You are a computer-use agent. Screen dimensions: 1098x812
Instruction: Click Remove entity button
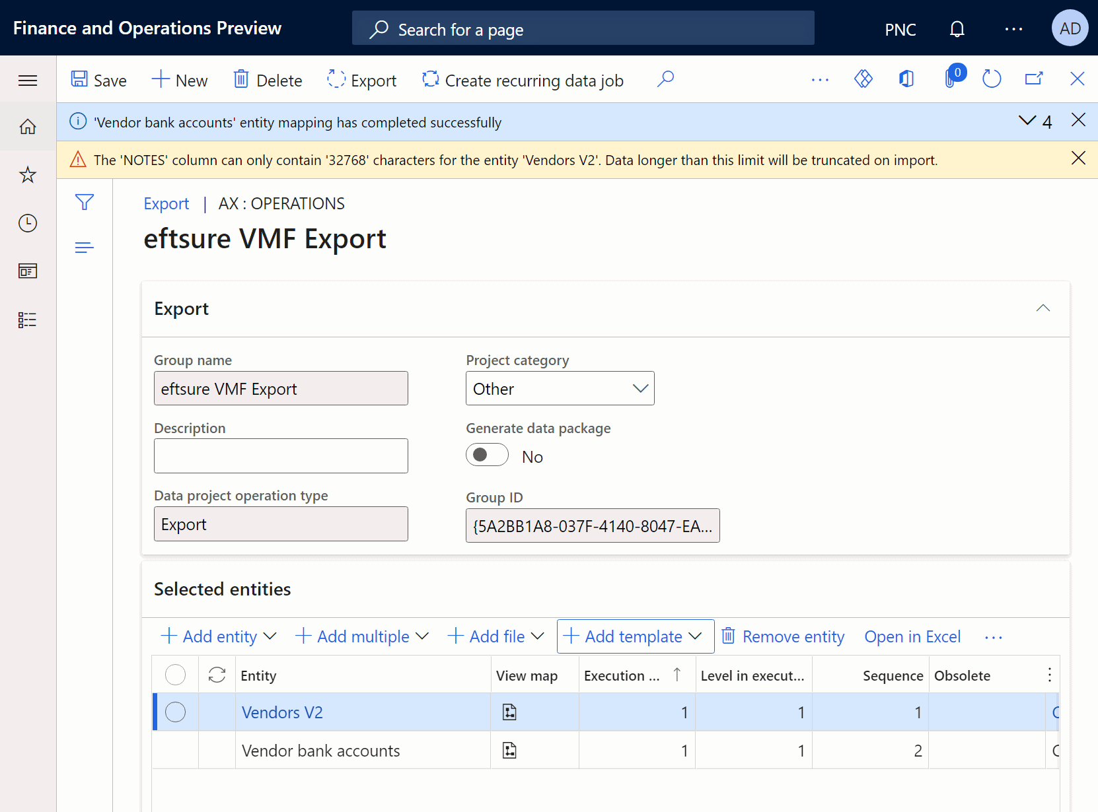pos(783,636)
